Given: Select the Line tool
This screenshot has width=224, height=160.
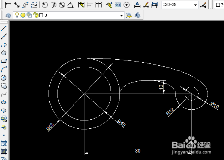Looking at the screenshot, I should [x=4, y=28].
